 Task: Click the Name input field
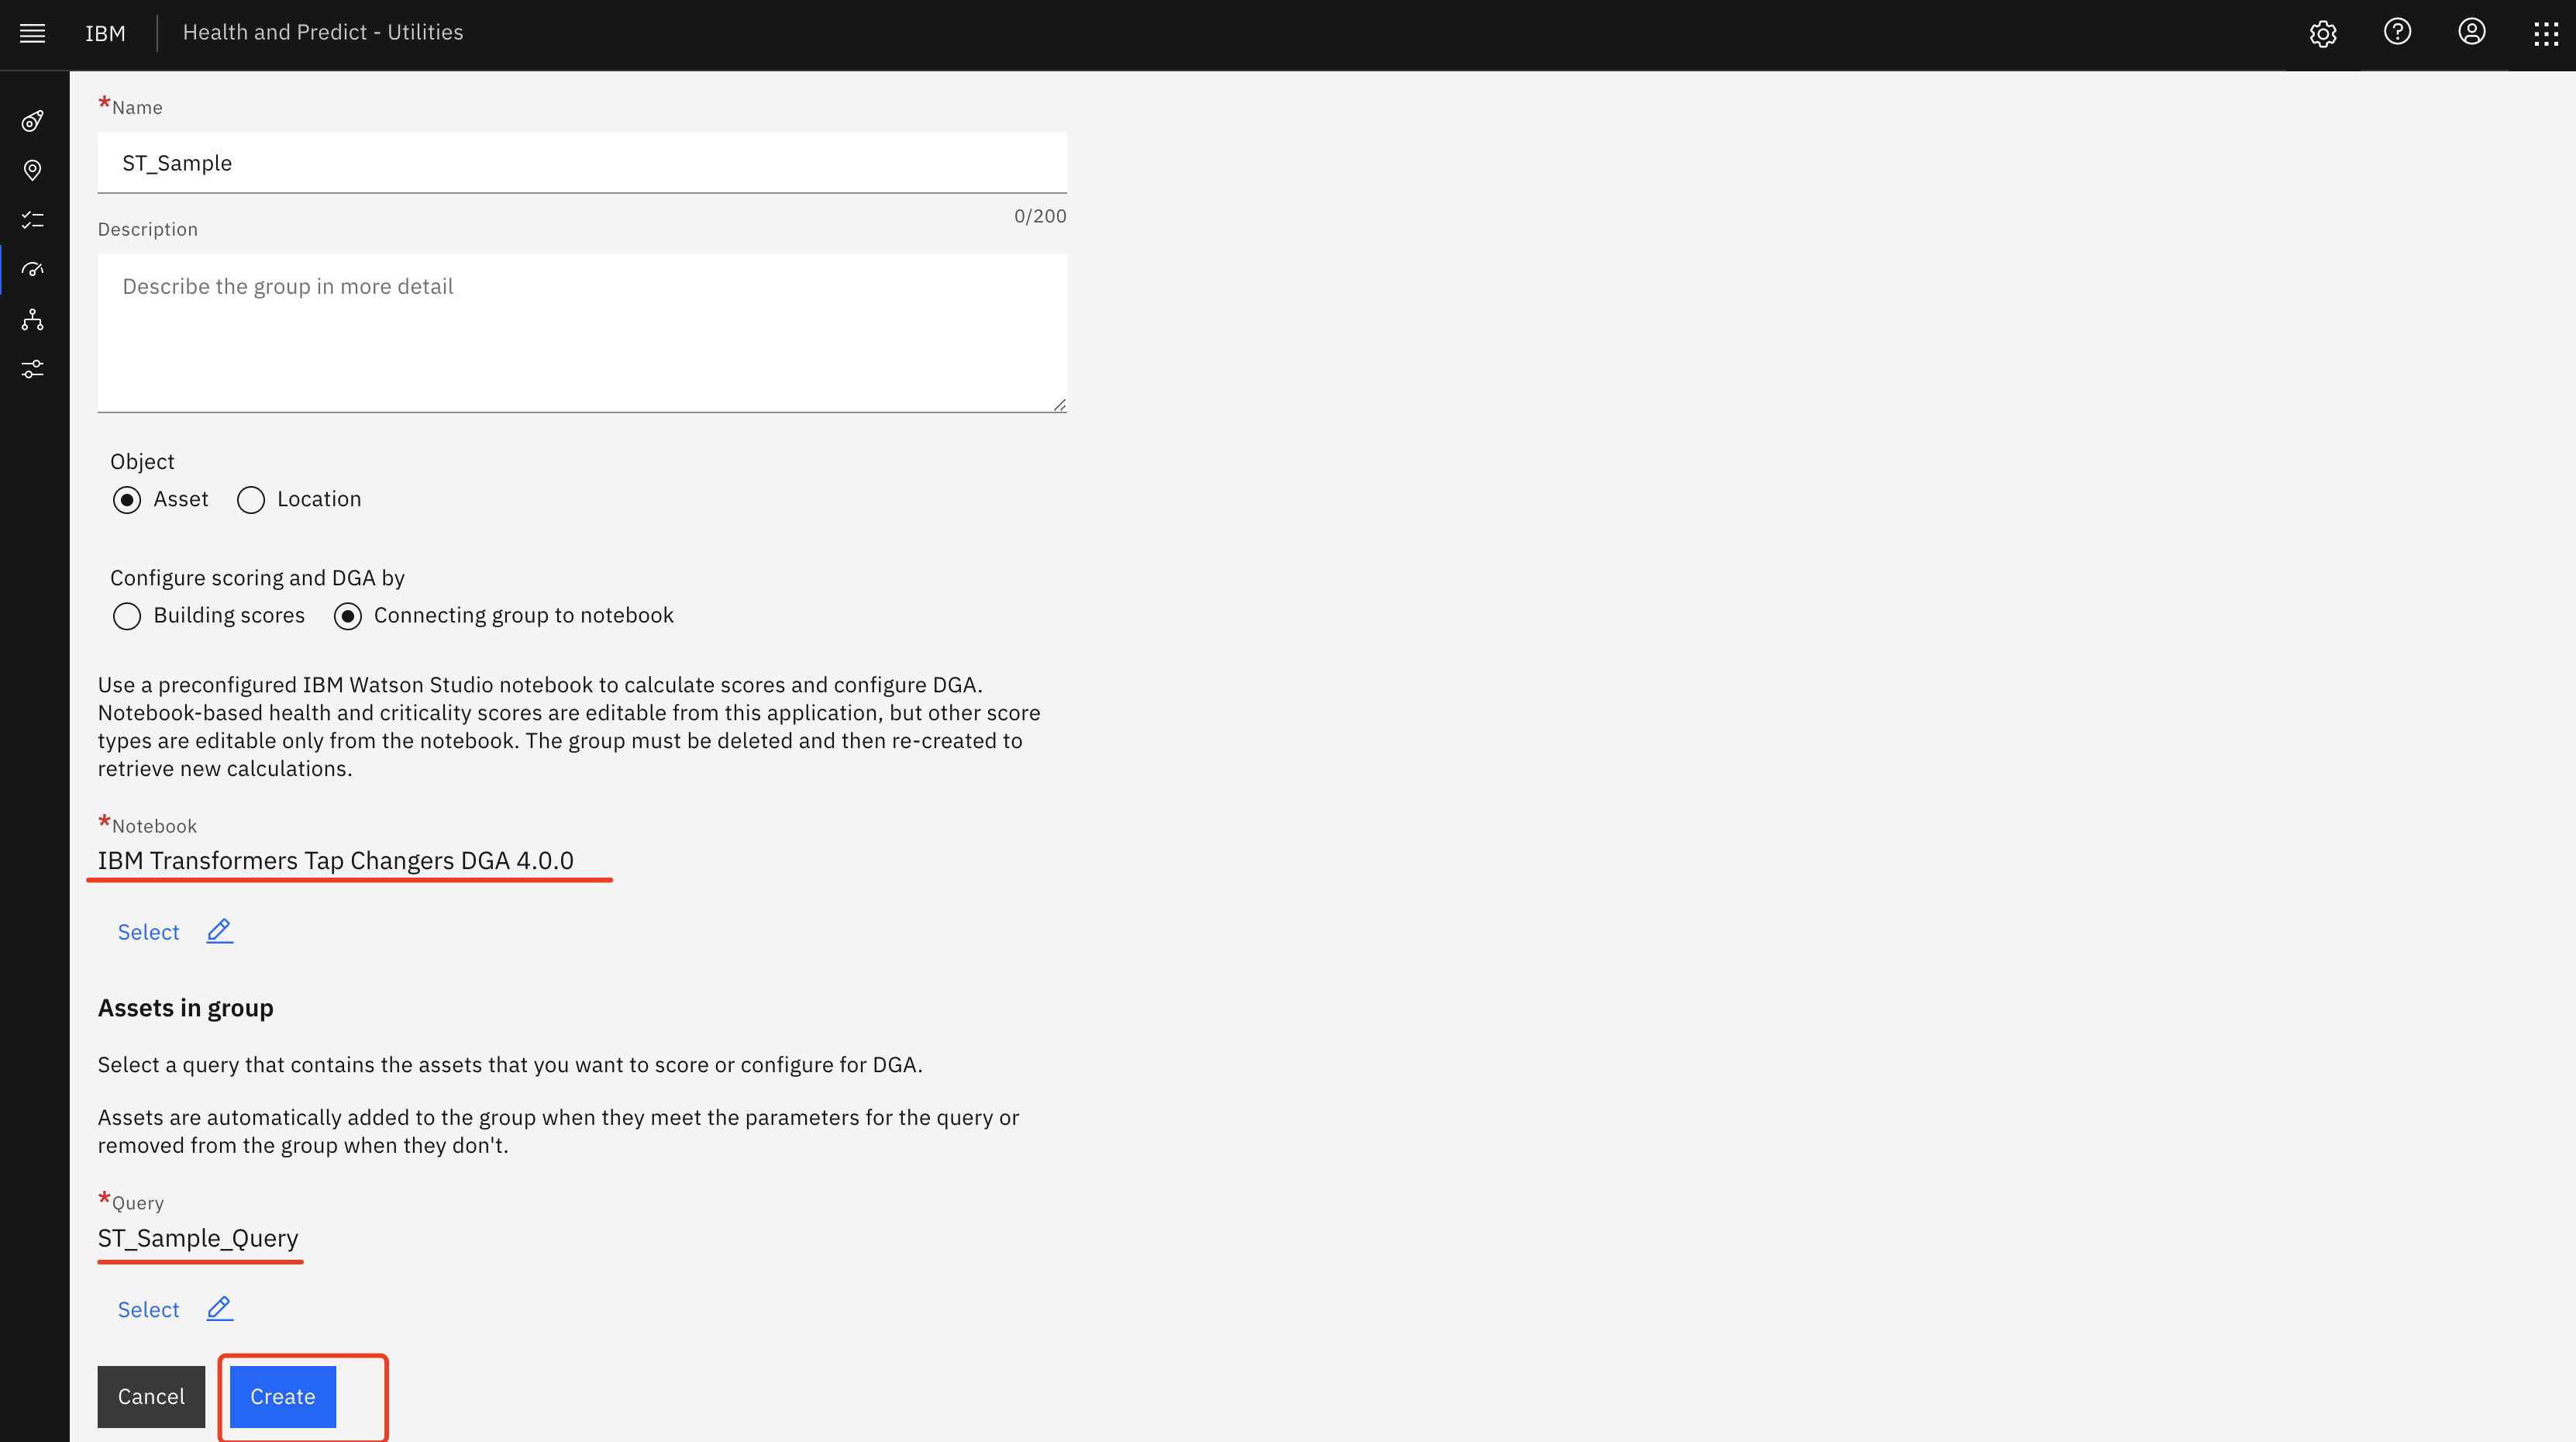coord(582,162)
